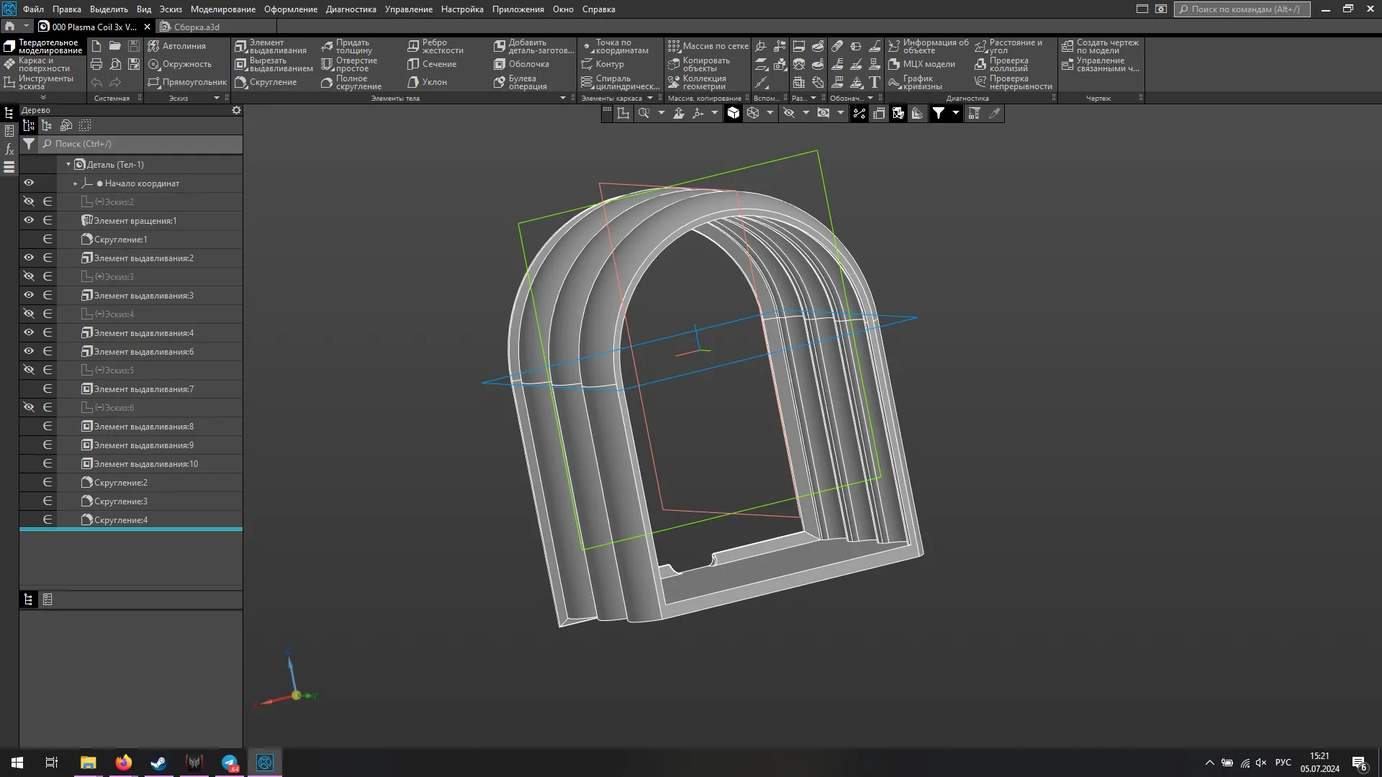Viewport: 1382px width, 777px height.
Task: Select the Уклон draft tool
Action: pos(428,82)
